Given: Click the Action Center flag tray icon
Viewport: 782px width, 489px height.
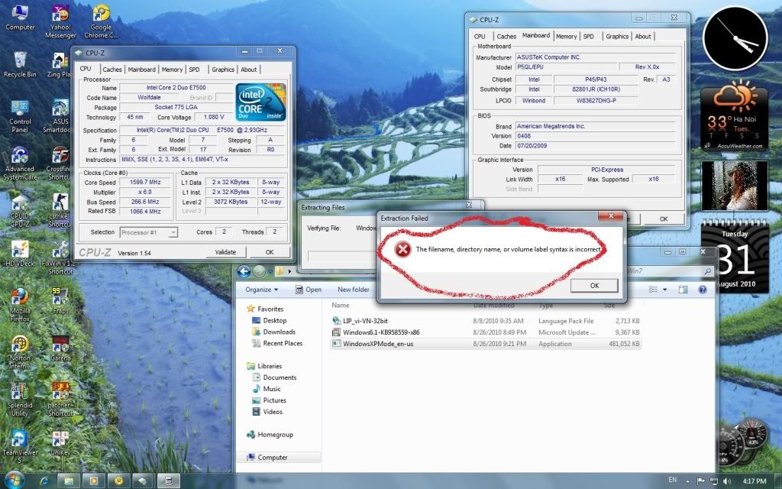Looking at the screenshot, I should (701, 481).
